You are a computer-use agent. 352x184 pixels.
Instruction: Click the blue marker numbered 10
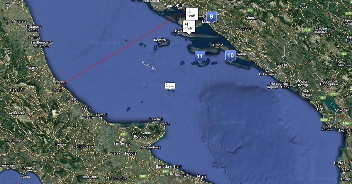(231, 56)
